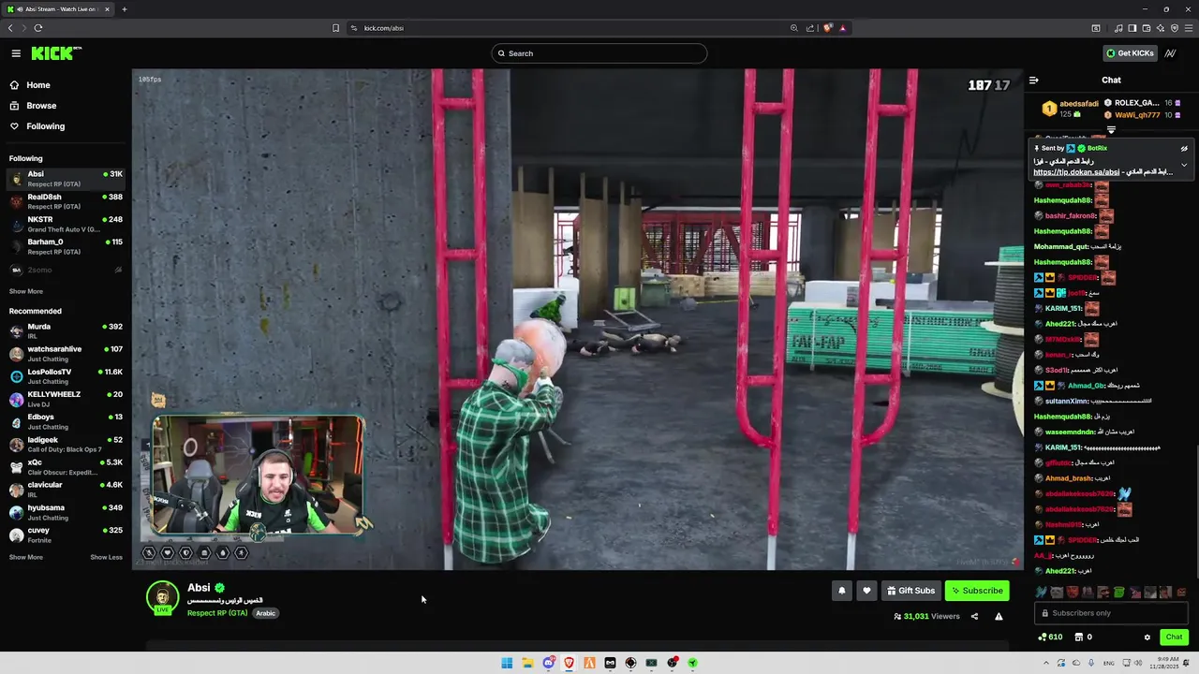Open the profile icon beside Get KICKs
Image resolution: width=1199 pixels, height=674 pixels.
point(1170,53)
